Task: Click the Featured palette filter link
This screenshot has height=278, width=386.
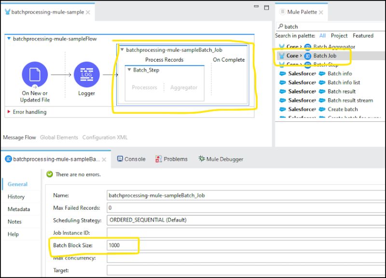Action: [363, 35]
